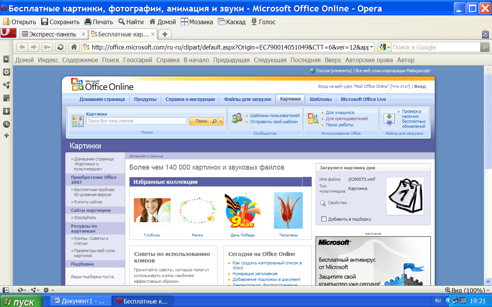Screen dimensions: 492x307
Task: Click the Мозаика tile windows icon
Action: tap(184, 22)
